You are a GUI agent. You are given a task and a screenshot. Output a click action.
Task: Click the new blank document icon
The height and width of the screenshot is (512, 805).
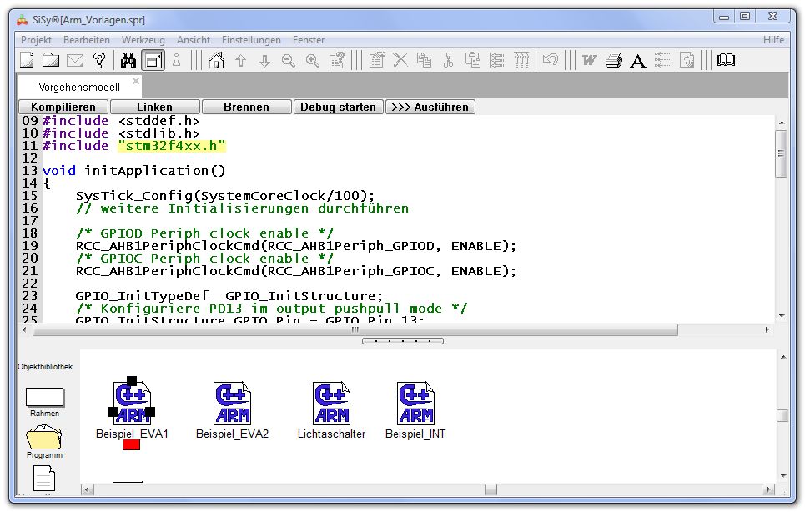[27, 60]
